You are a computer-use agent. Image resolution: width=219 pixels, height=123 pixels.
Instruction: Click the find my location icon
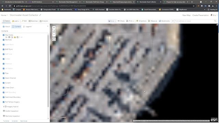point(54,39)
